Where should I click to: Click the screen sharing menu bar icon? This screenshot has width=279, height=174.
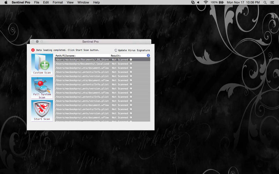(x=193, y=2)
